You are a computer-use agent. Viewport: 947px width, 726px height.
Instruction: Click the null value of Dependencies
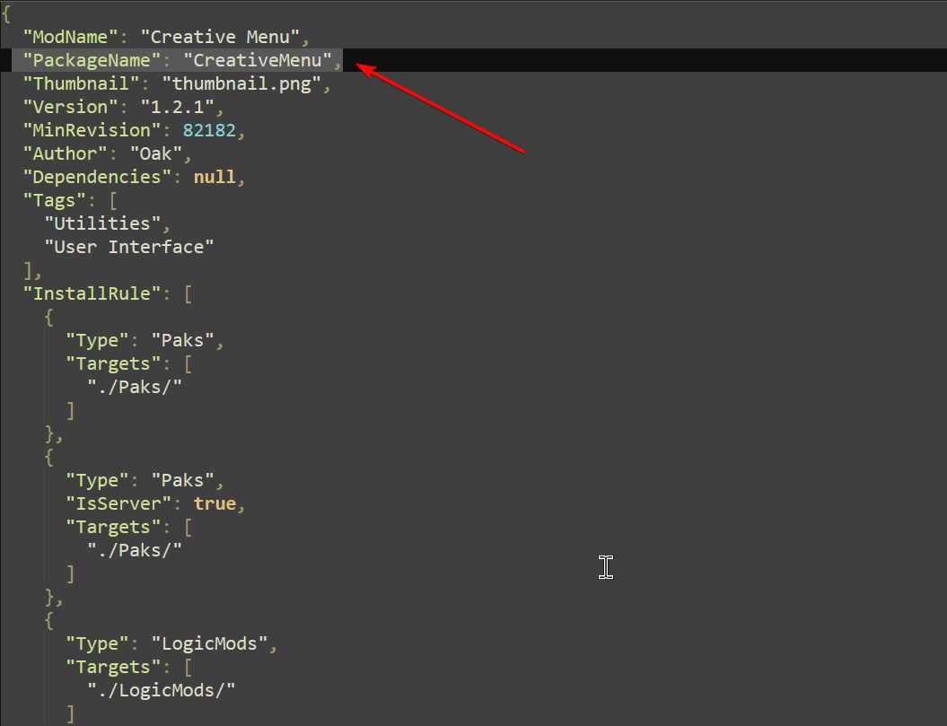point(215,177)
